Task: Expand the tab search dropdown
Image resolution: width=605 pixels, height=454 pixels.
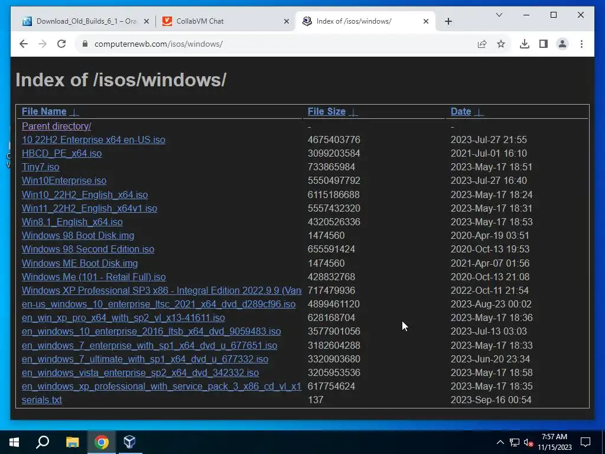Action: (x=499, y=15)
